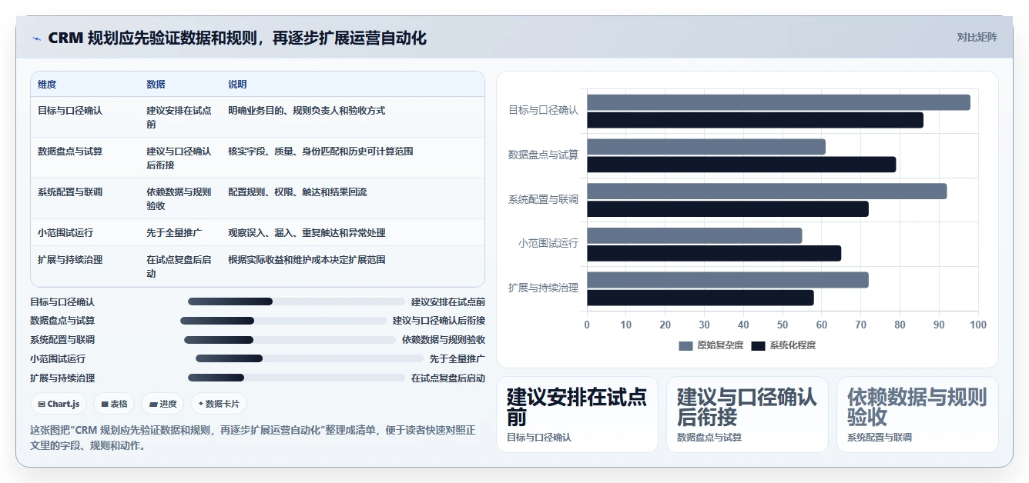Click progress row text 先于全量推广

(458, 358)
